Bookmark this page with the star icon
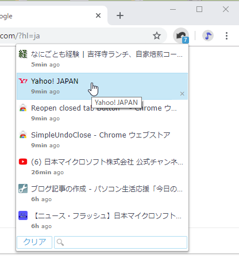Viewport: 239px width, 259px height. 157,36
